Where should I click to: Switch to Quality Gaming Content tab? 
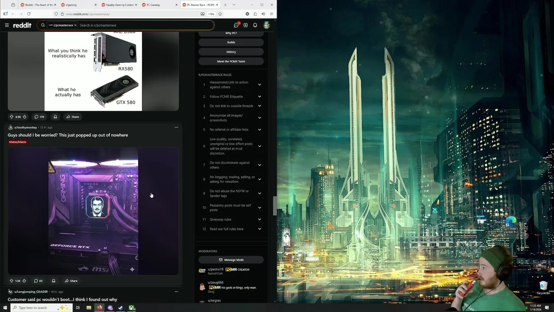pos(119,5)
